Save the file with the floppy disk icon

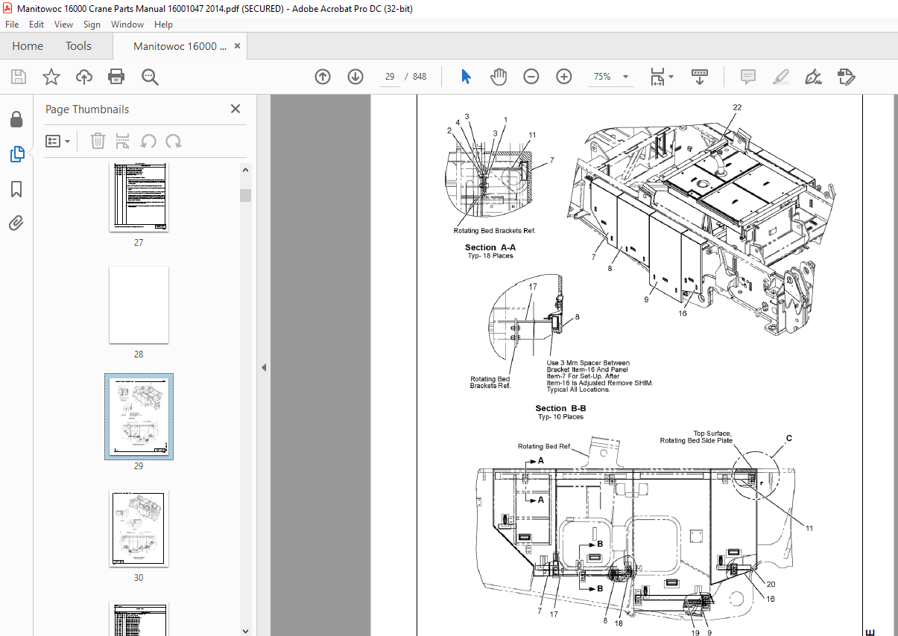coord(19,77)
